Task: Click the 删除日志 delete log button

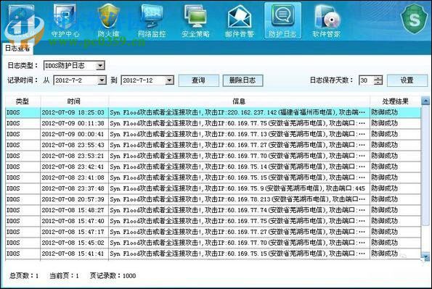Action: [x=243, y=80]
